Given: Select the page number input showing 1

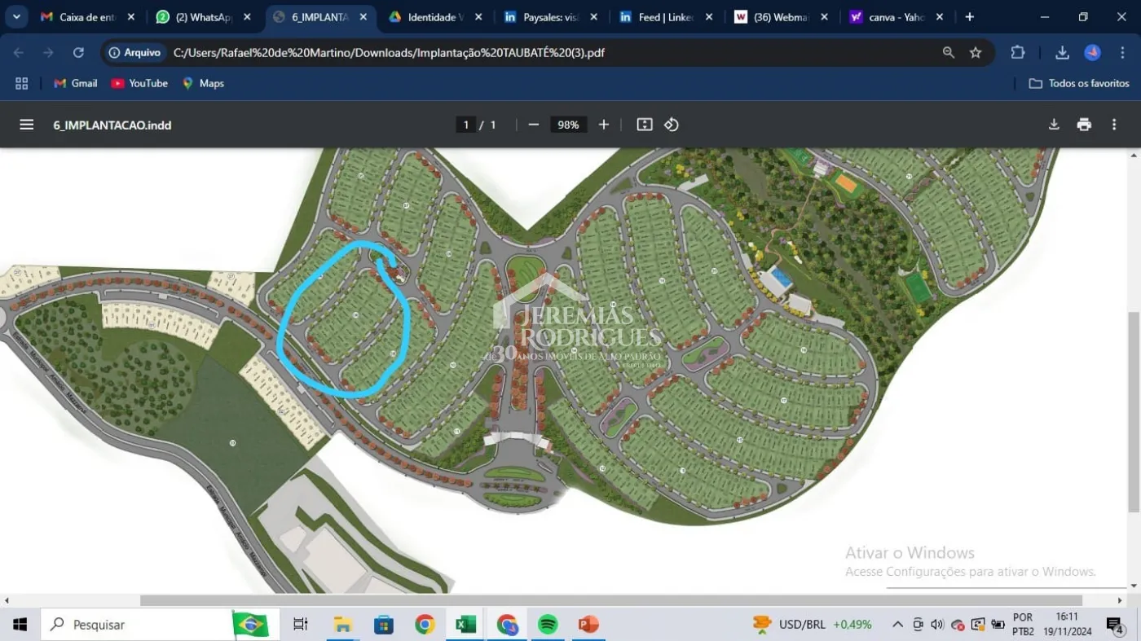Looking at the screenshot, I should click(x=465, y=124).
